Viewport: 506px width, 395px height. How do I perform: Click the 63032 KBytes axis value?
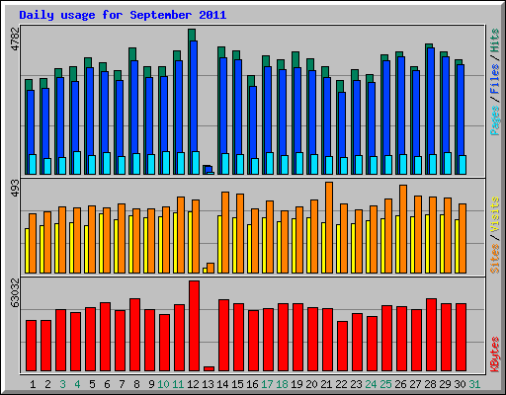coord(15,292)
